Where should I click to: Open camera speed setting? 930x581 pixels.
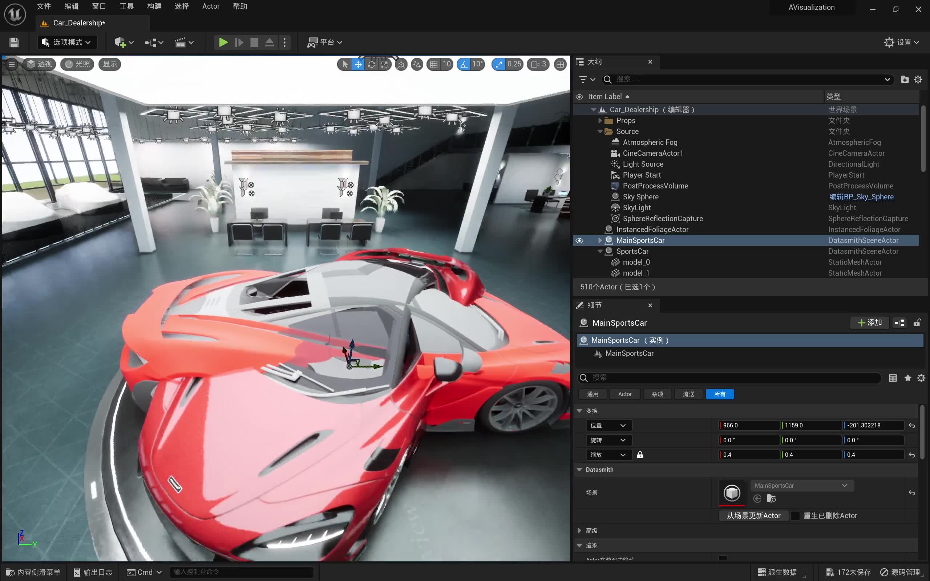tap(538, 64)
